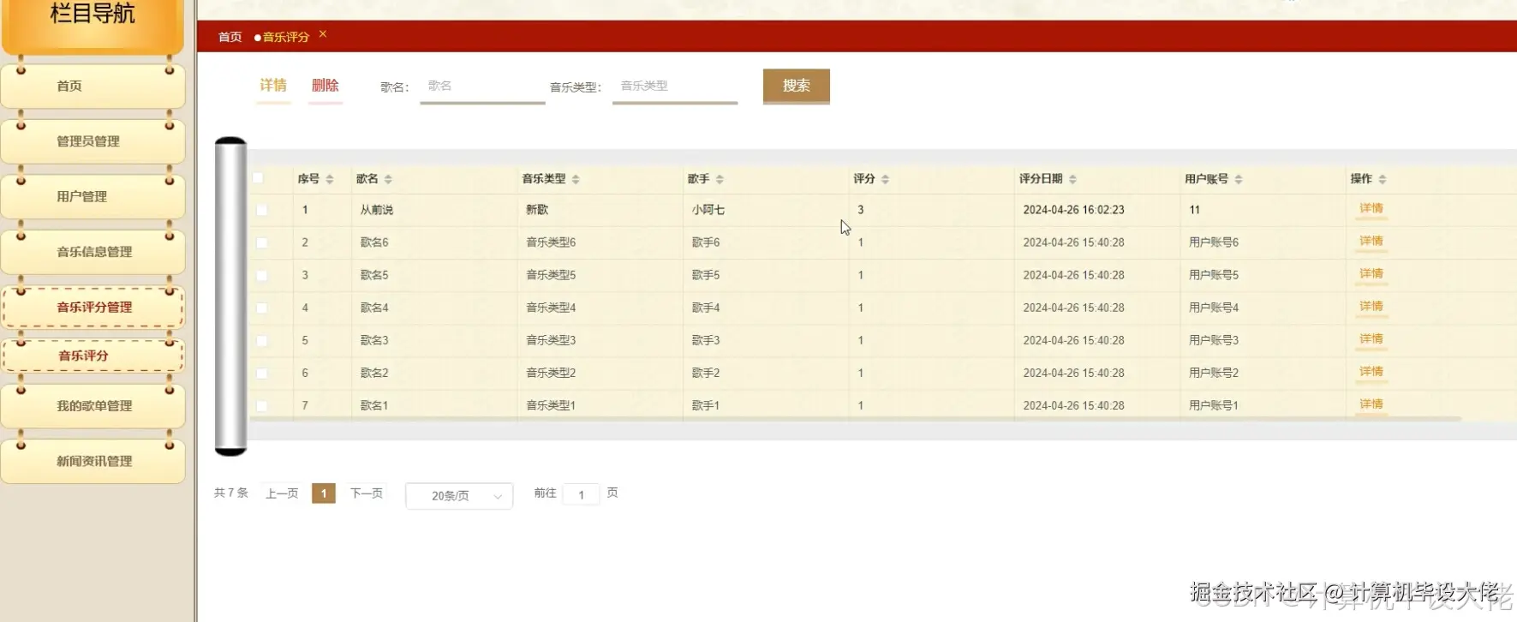Open 详情 for the 歌名2 row
This screenshot has width=1517, height=622.
[1371, 371]
